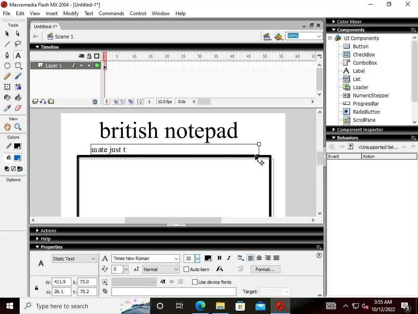Select the Free Transform tool
This screenshot has height=314, width=418.
pyautogui.click(x=7, y=87)
